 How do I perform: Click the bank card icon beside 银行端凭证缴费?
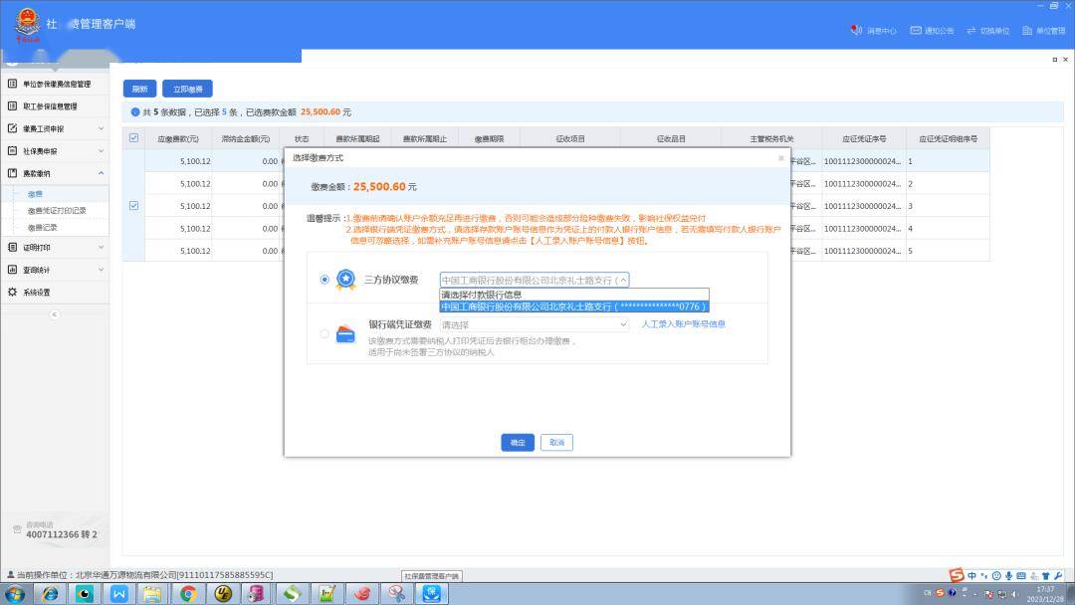pos(346,334)
